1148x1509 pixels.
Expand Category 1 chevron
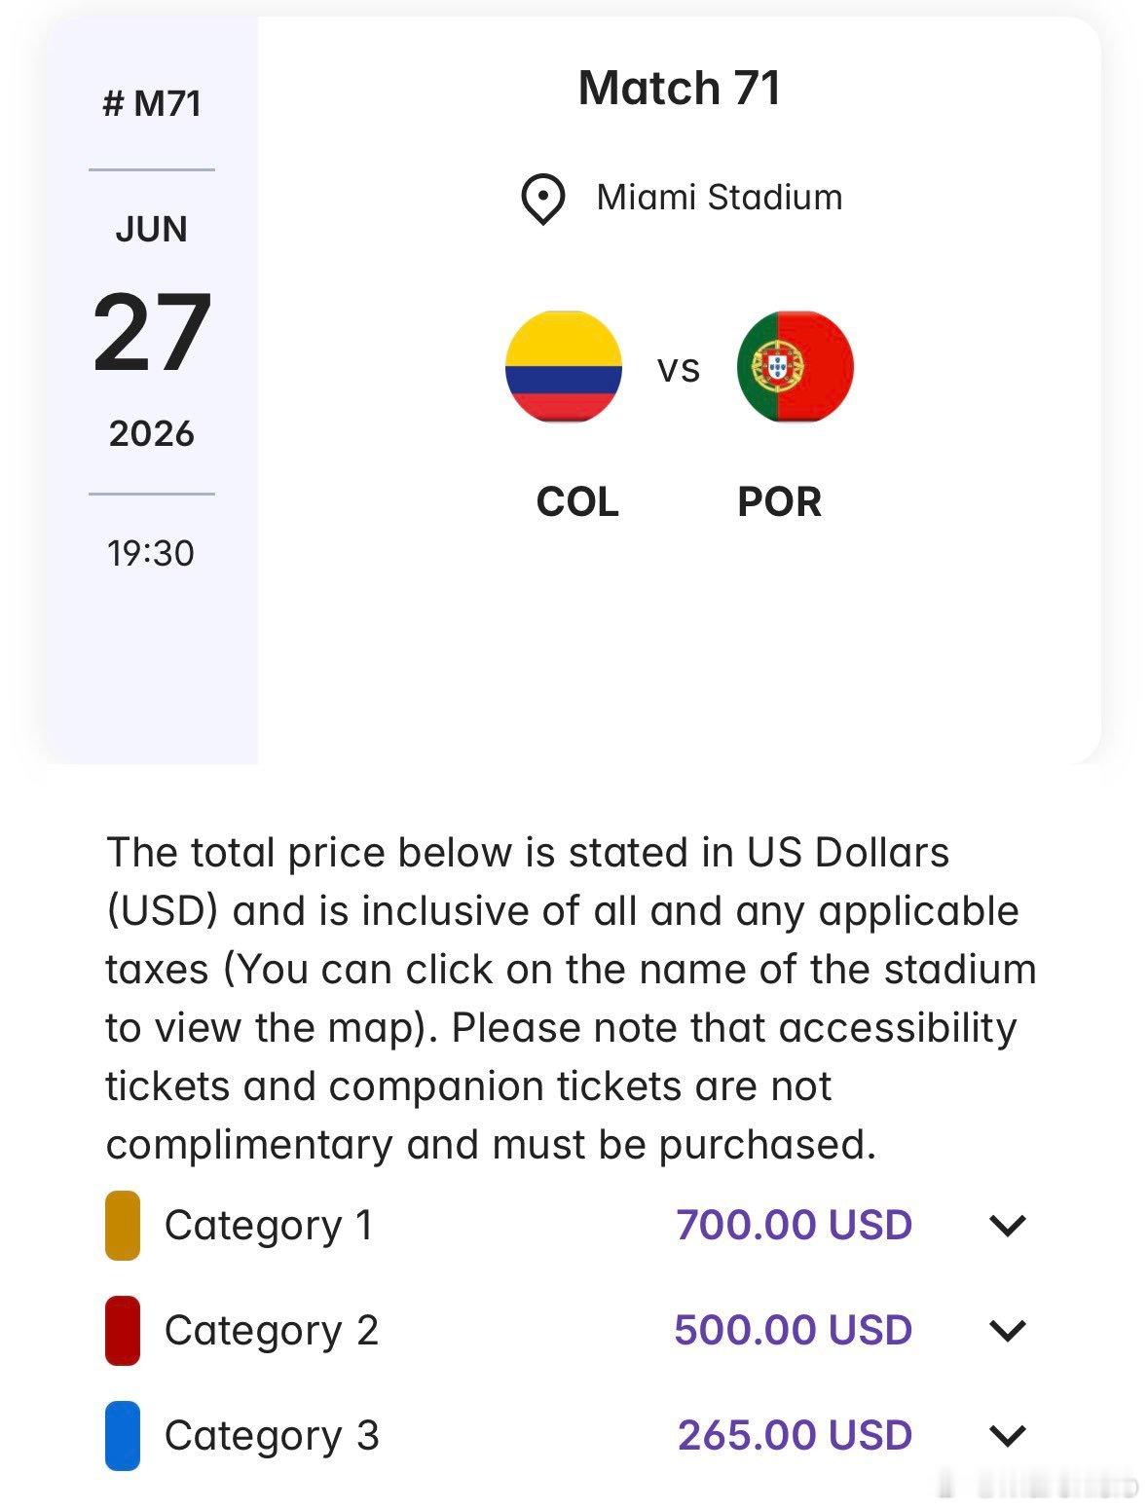[1008, 1226]
